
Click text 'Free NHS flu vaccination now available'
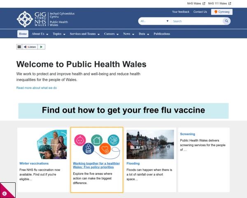40,172
